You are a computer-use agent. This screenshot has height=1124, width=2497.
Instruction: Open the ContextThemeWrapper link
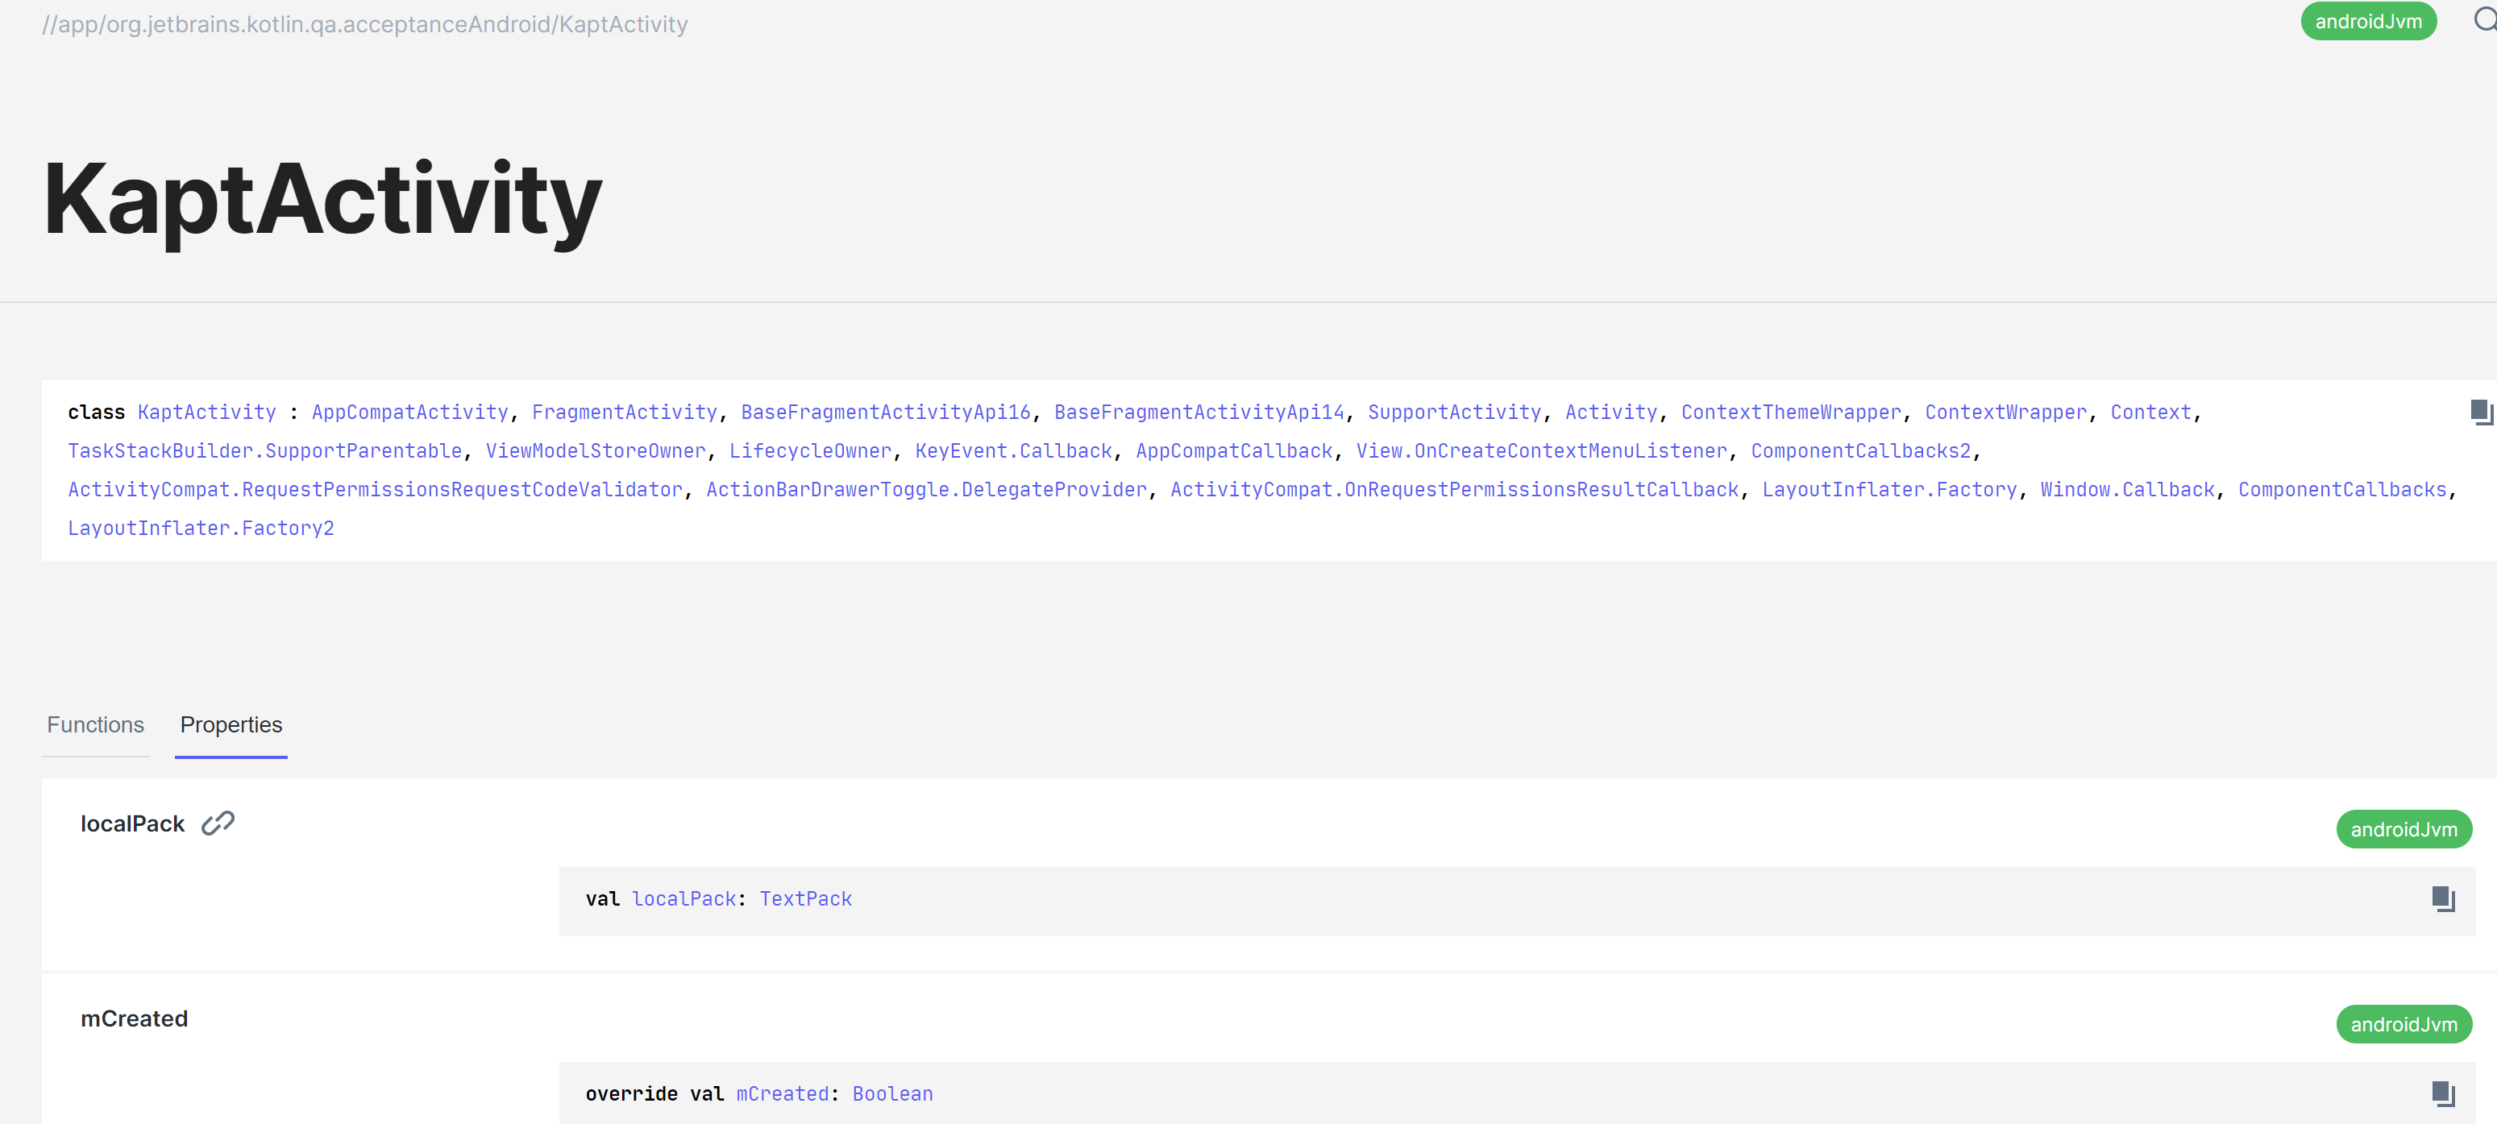click(1790, 412)
